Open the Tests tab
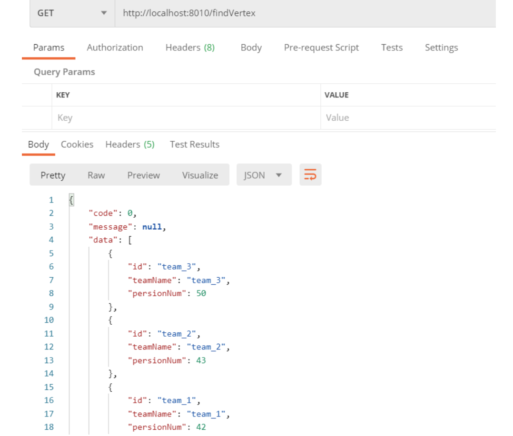513x436 pixels. pyautogui.click(x=392, y=48)
